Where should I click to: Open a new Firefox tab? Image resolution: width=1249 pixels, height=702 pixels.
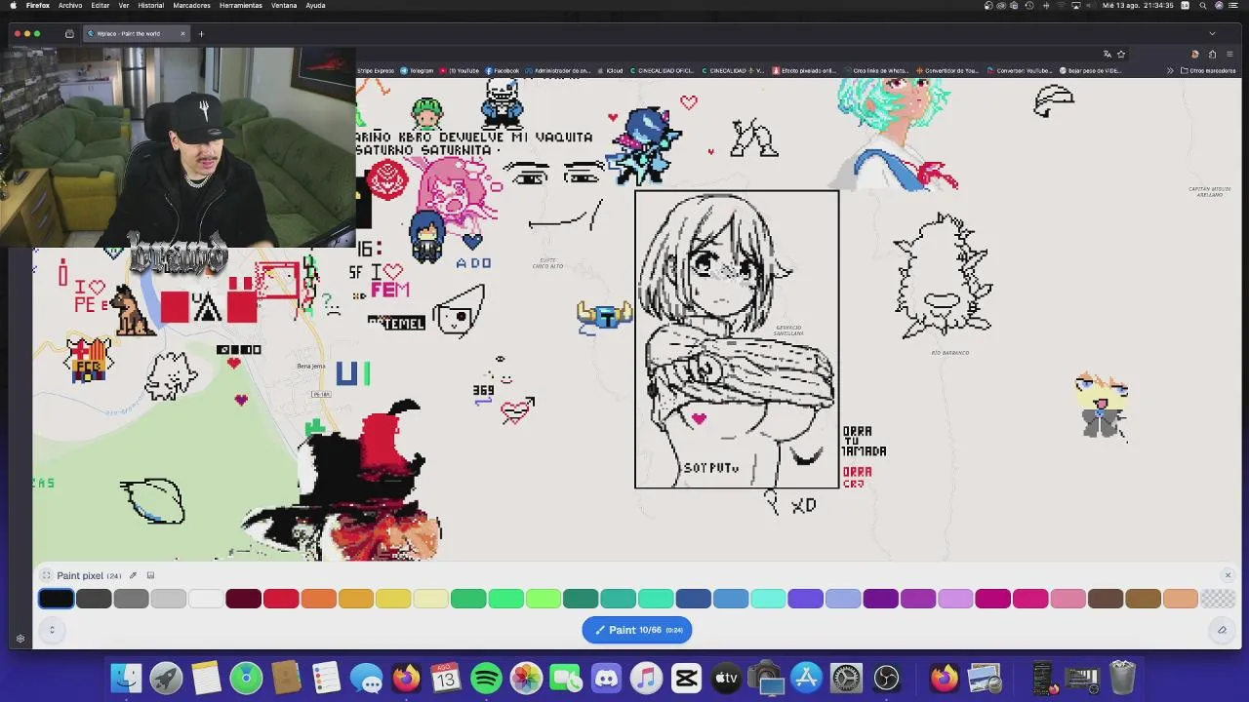[201, 33]
